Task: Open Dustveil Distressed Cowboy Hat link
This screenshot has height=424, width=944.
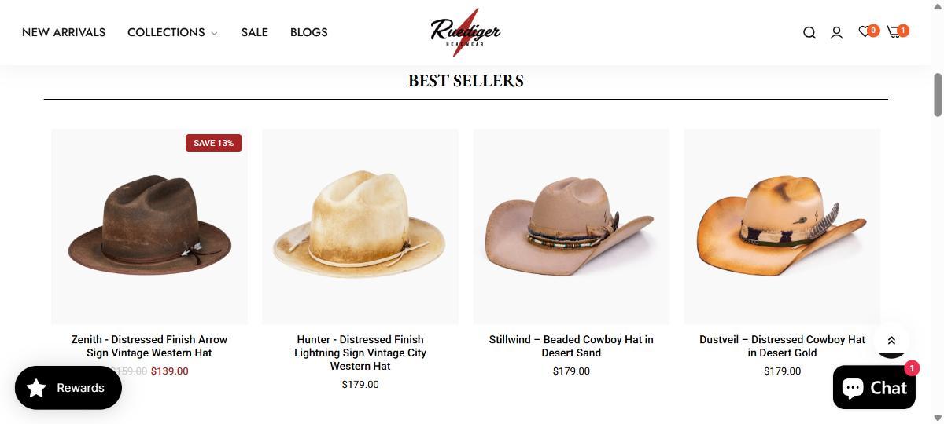Action: click(x=782, y=346)
